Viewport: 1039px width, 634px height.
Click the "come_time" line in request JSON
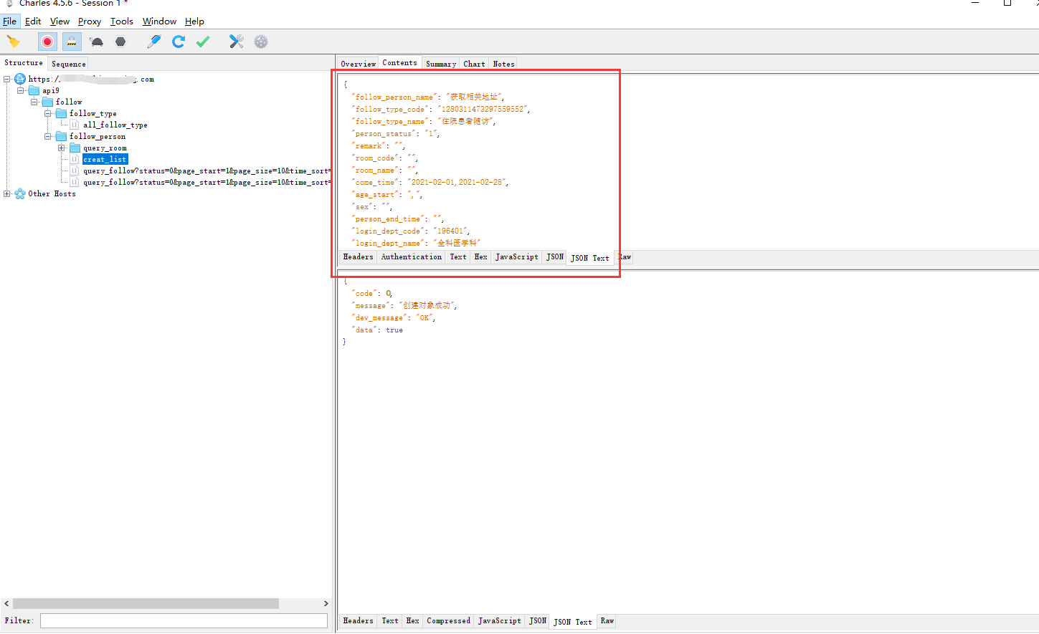click(430, 182)
